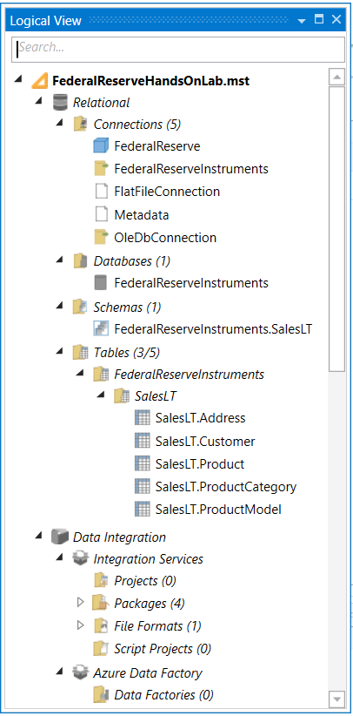
Task: Click the scrollbar up arrow
Action: [336, 77]
